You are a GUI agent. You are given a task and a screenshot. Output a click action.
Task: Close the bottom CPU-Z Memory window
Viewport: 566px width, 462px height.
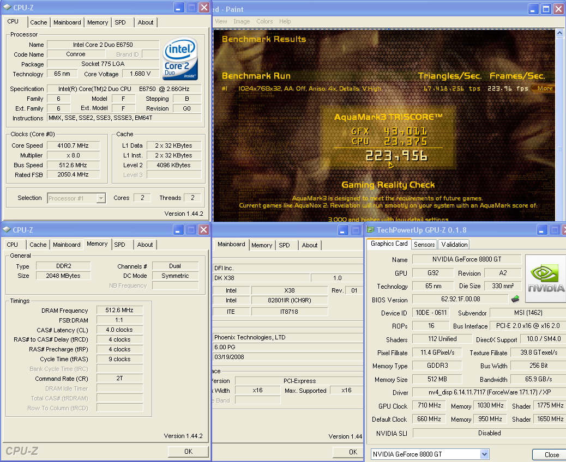(204, 230)
